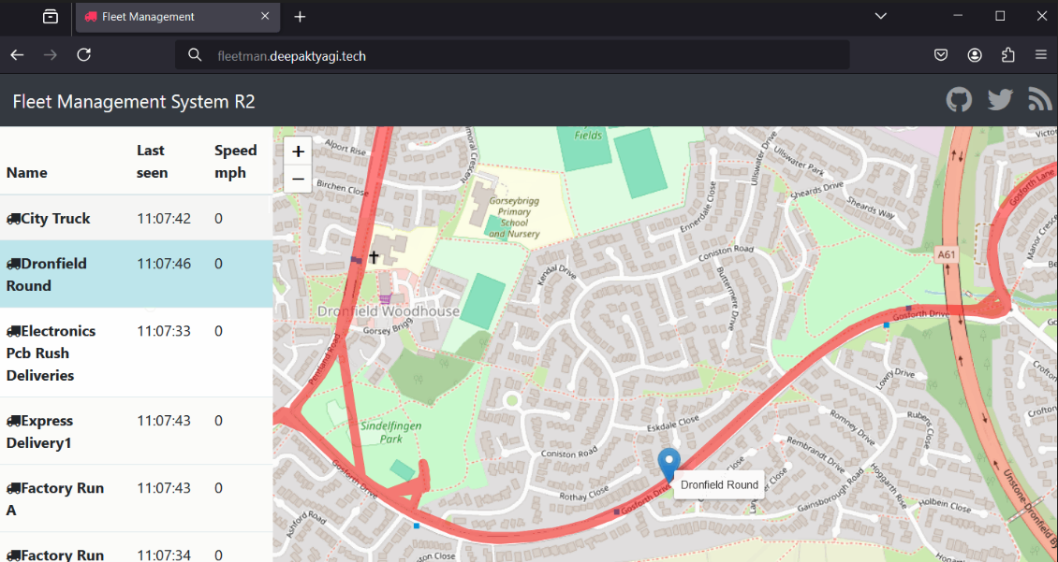Open the Twitter bird icon link
Image resolution: width=1058 pixels, height=562 pixels.
pyautogui.click(x=1000, y=100)
